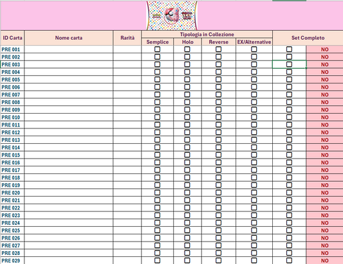
Task: Tick the Holo checkbox for PRE 002
Action: click(187, 57)
